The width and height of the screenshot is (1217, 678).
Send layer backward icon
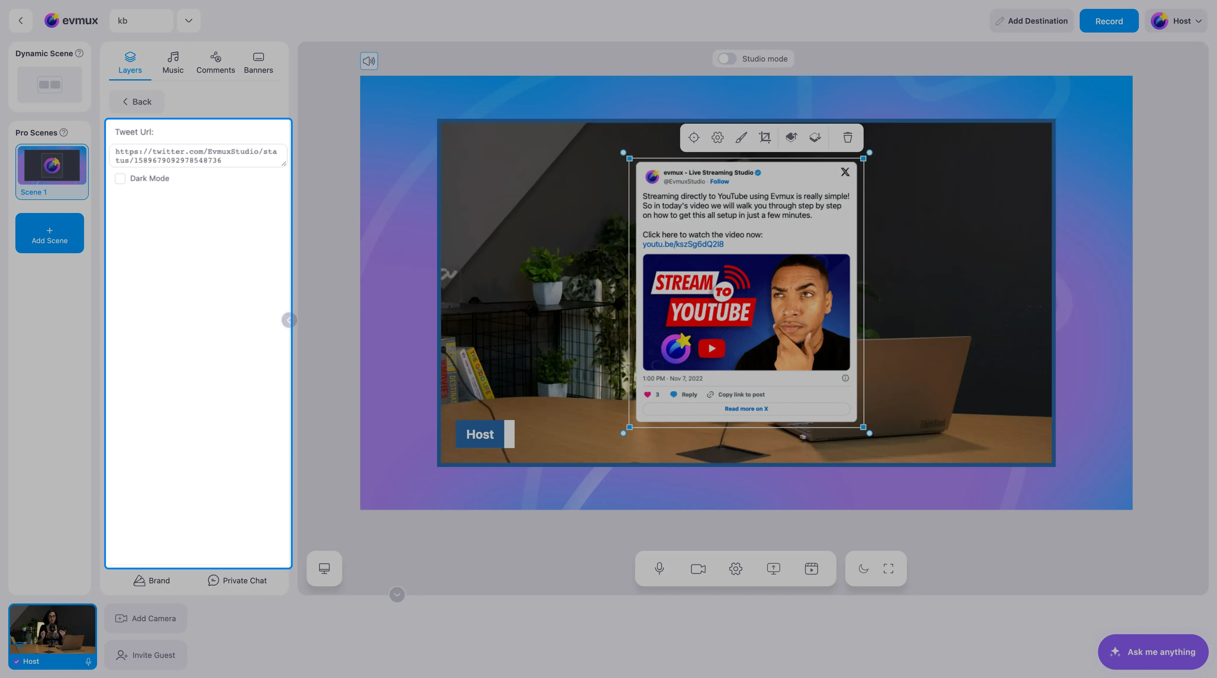point(815,137)
